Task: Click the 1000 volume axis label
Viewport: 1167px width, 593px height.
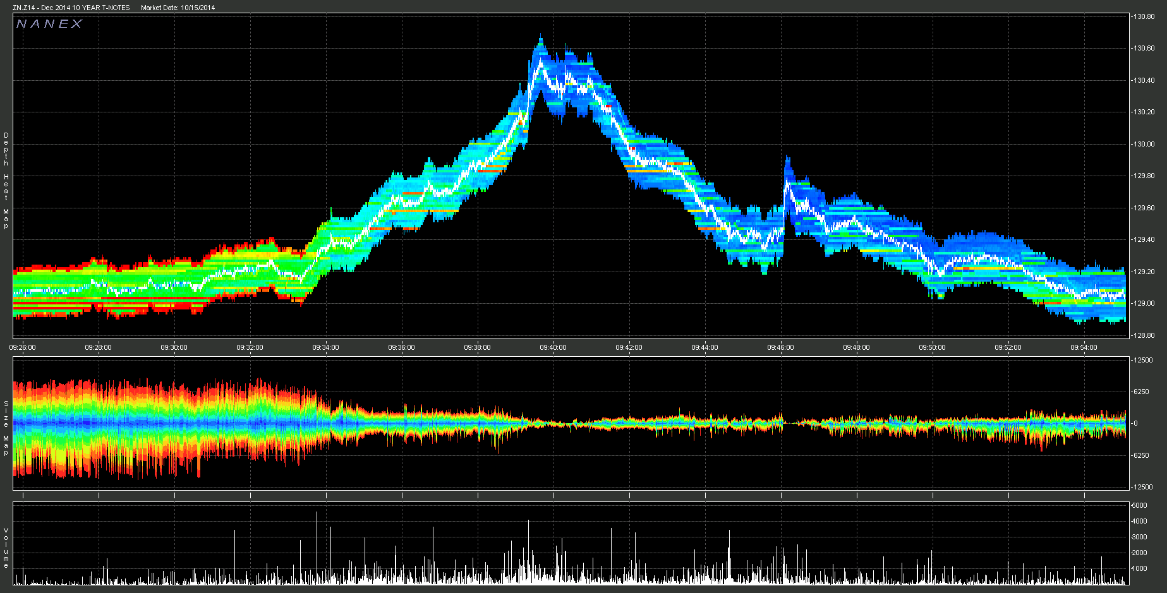Action: click(x=1139, y=568)
